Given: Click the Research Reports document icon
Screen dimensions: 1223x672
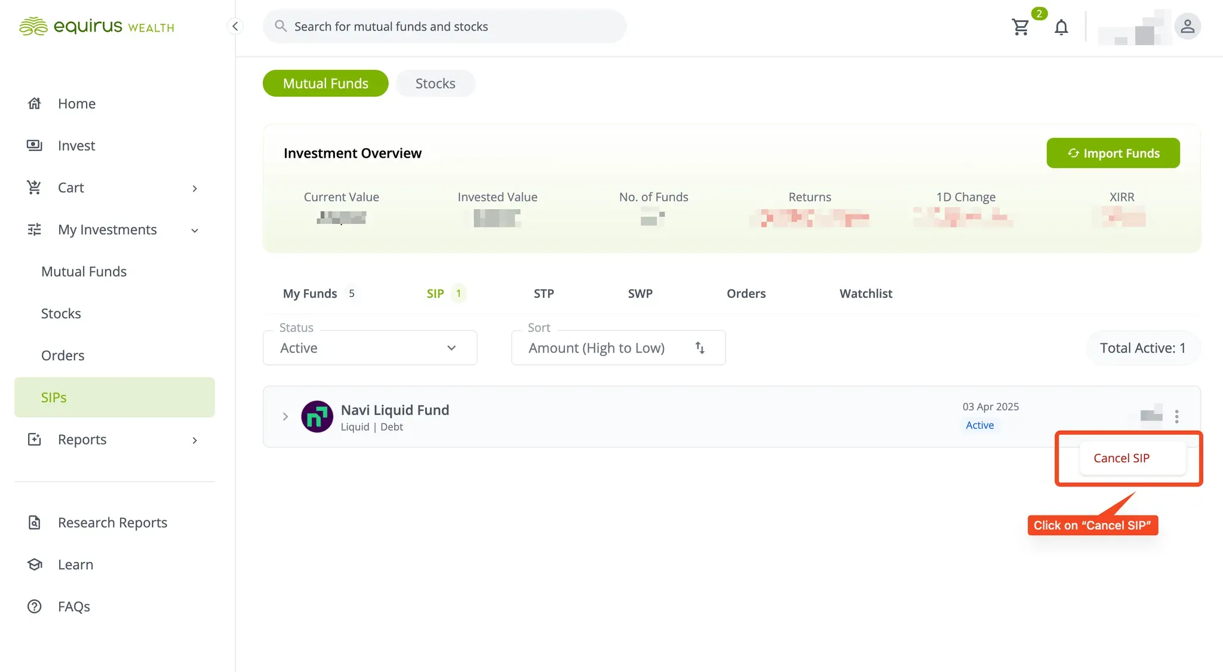Looking at the screenshot, I should click(35, 523).
